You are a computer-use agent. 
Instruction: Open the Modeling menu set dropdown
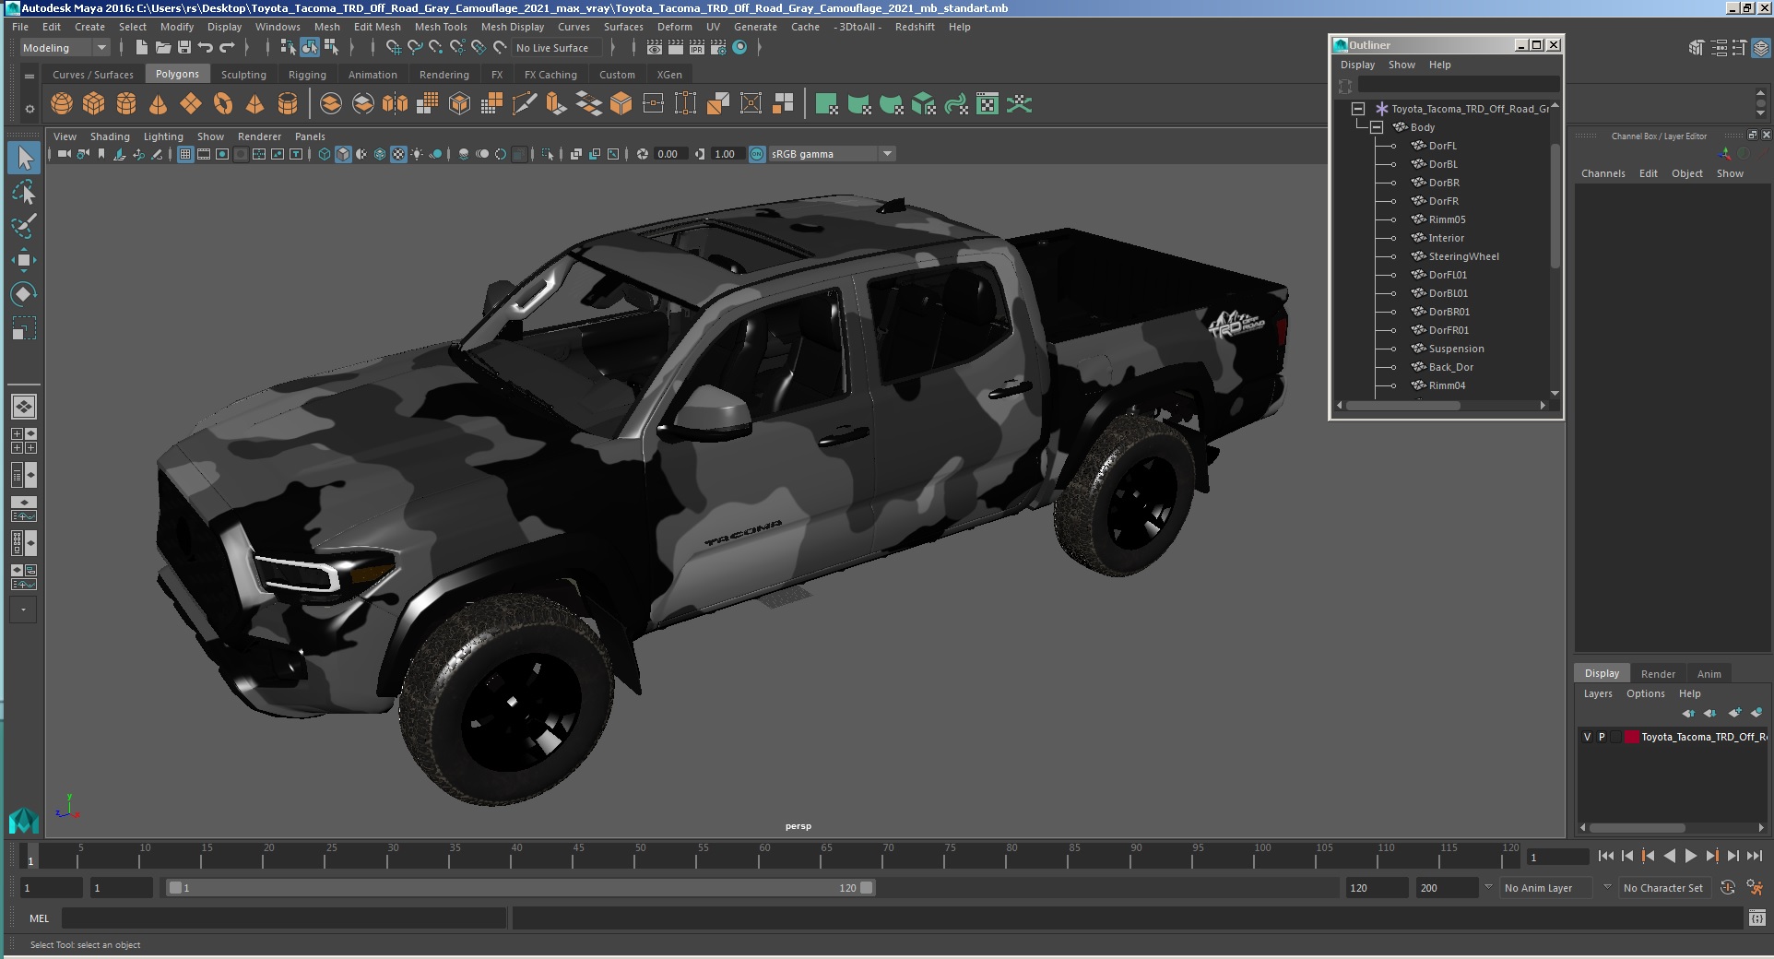(x=65, y=48)
